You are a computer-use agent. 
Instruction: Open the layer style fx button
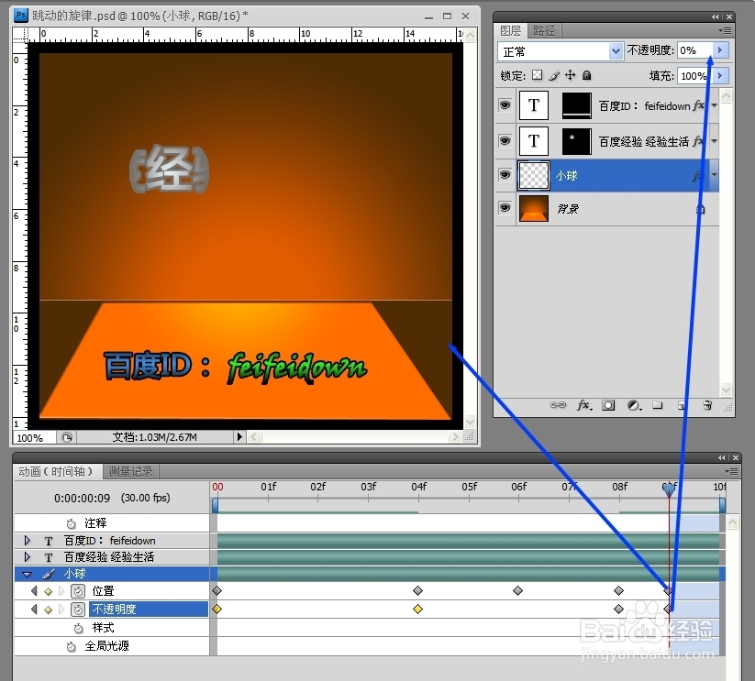tap(583, 405)
